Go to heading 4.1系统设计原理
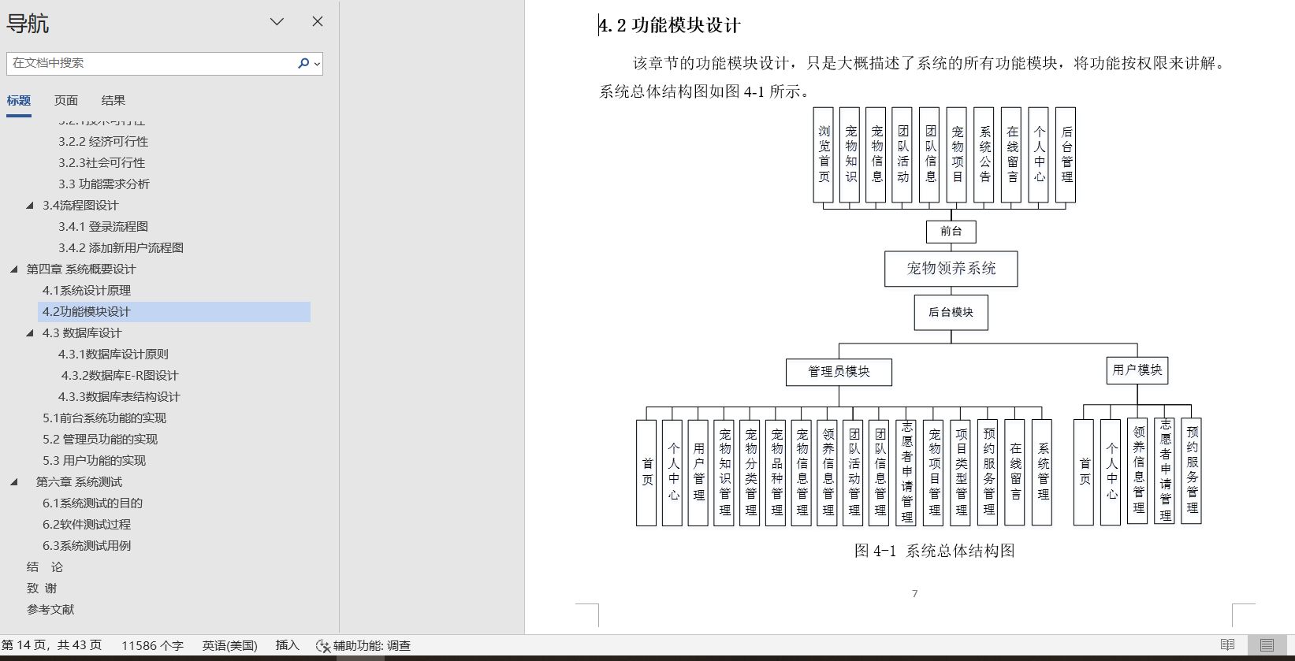 pyautogui.click(x=87, y=290)
